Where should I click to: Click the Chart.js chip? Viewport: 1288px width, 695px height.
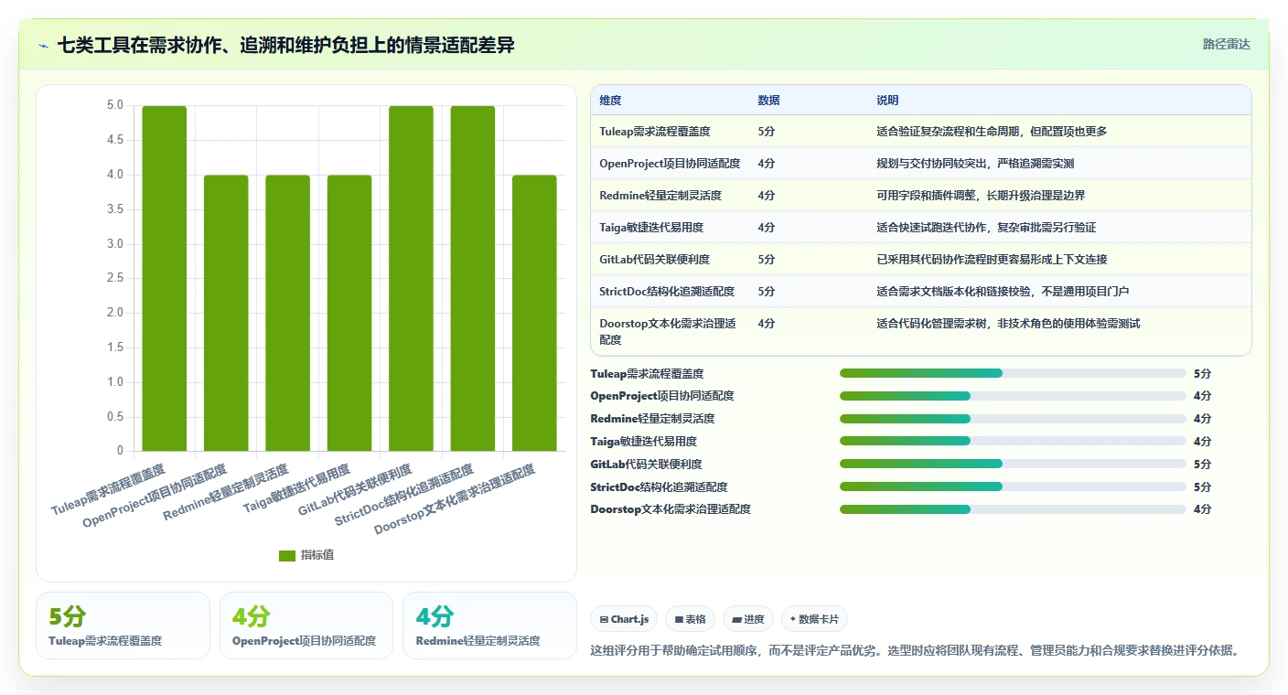pyautogui.click(x=624, y=619)
